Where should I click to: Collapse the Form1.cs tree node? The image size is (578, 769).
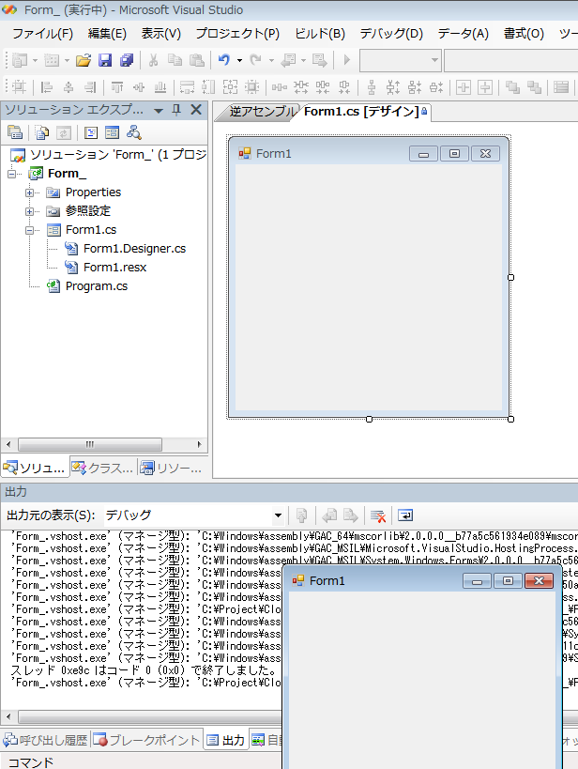coord(29,230)
